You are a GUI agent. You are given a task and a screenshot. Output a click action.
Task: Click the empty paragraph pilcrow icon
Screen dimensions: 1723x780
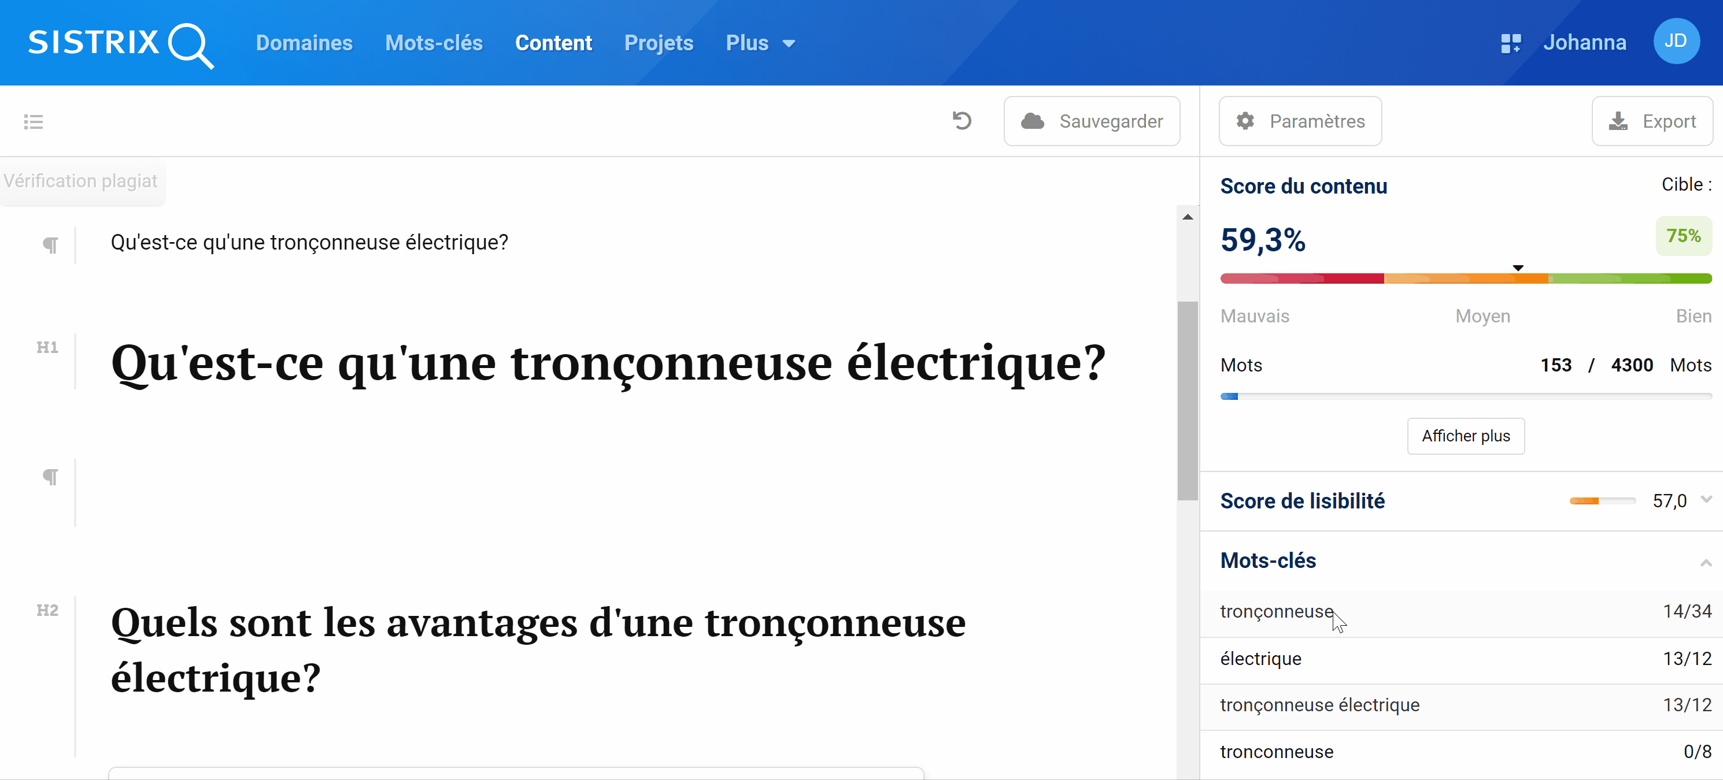click(50, 477)
